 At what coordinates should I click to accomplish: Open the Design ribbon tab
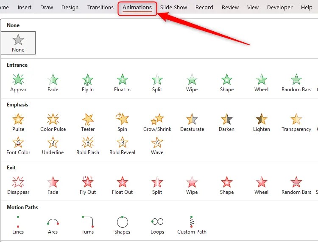point(70,8)
